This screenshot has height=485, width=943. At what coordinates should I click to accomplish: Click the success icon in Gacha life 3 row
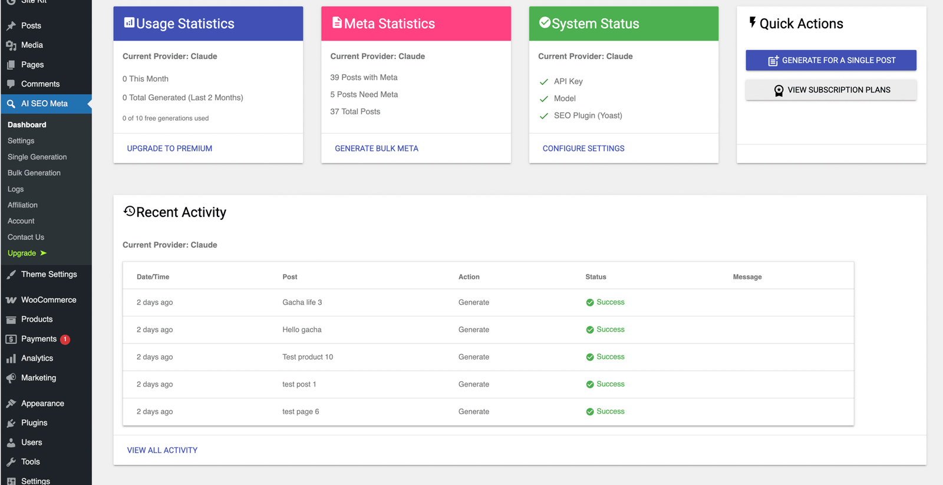pos(590,302)
